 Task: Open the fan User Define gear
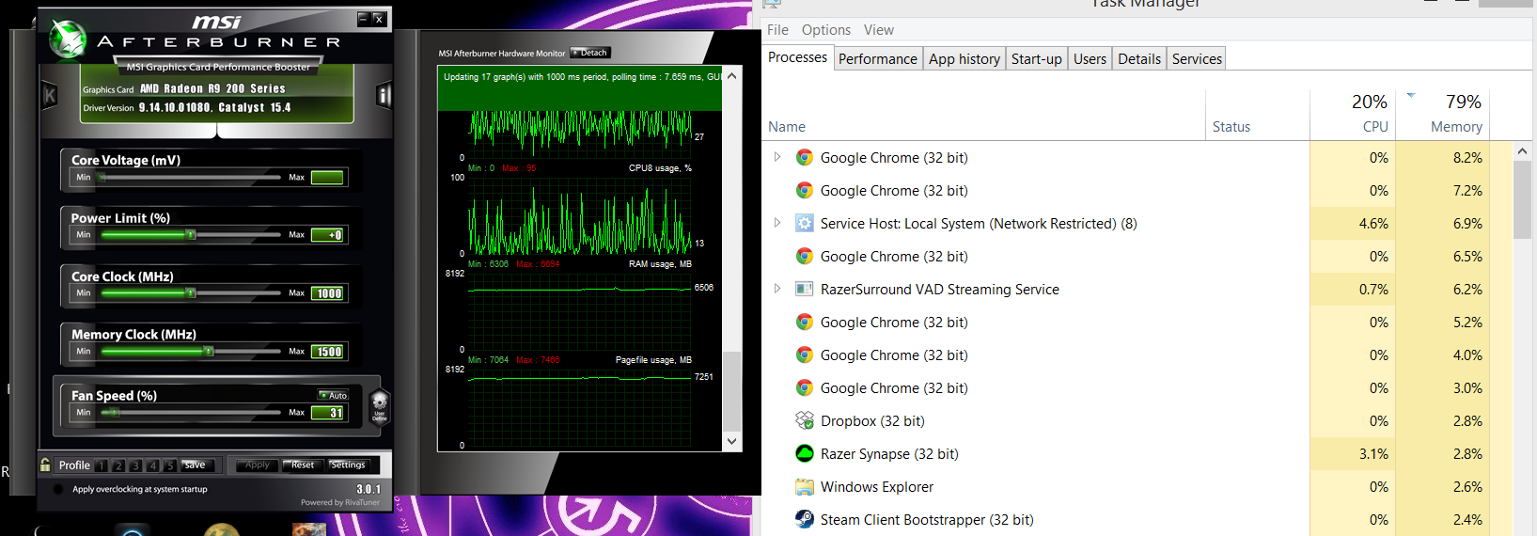(x=380, y=406)
